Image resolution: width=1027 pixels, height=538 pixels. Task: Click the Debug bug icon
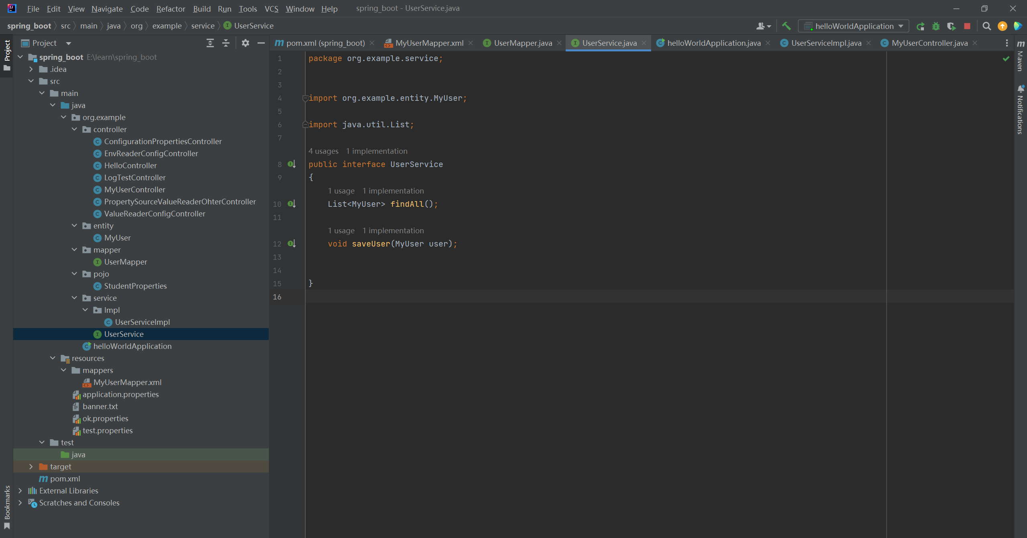(x=936, y=26)
